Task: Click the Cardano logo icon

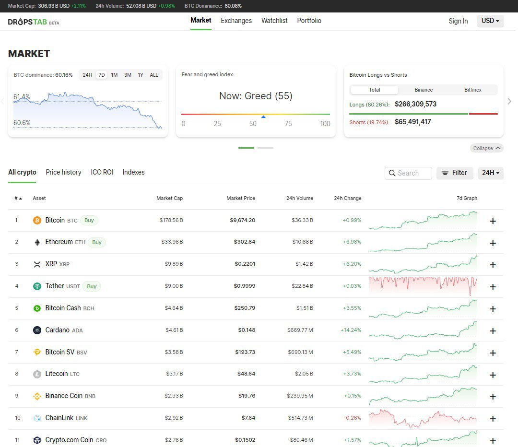Action: [37, 330]
